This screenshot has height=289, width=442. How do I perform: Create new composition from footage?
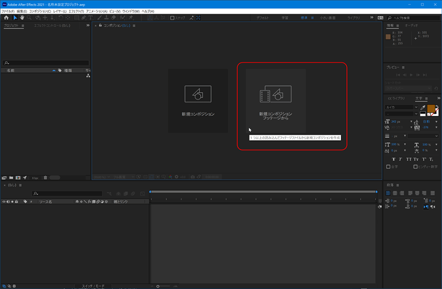point(276,101)
